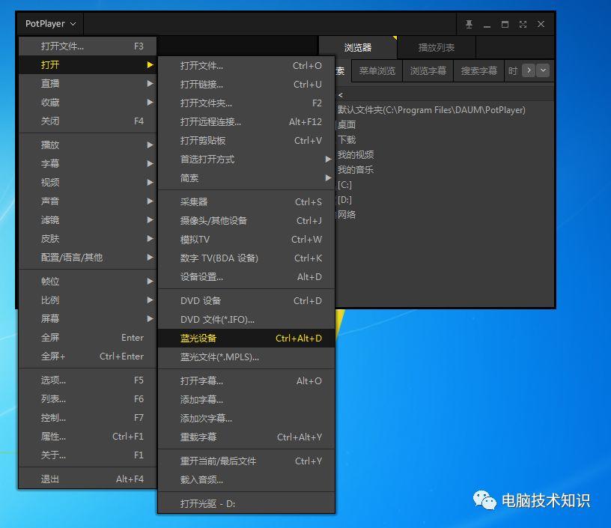The height and width of the screenshot is (528, 611).
Task: Choose 打开远程连接... Alt+F12
Action: click(246, 121)
